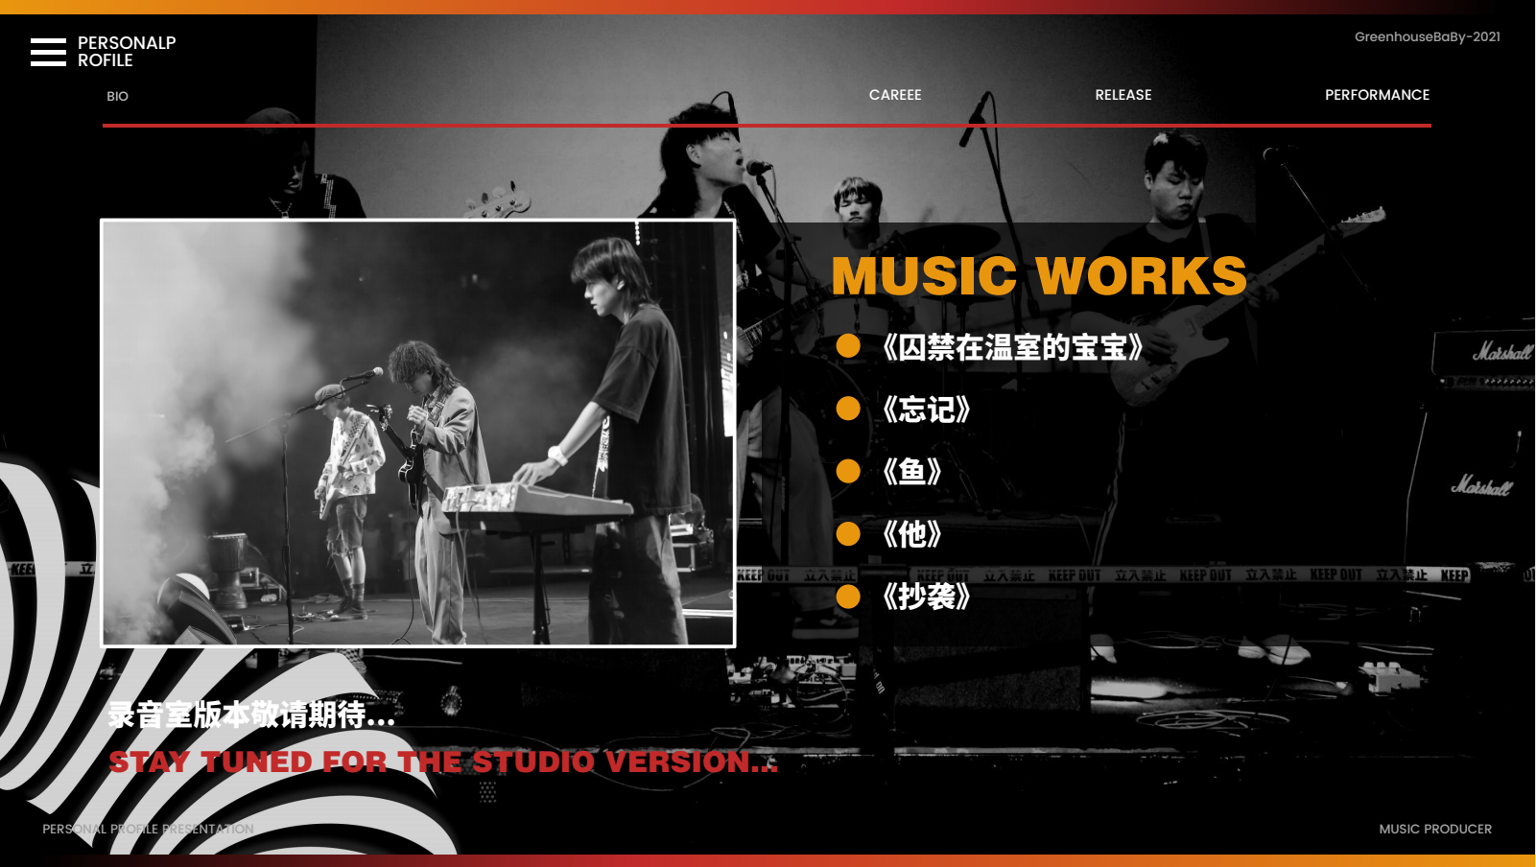The width and height of the screenshot is (1536, 867).
Task: Click the orange bullet beside 《他》
Action: [848, 533]
